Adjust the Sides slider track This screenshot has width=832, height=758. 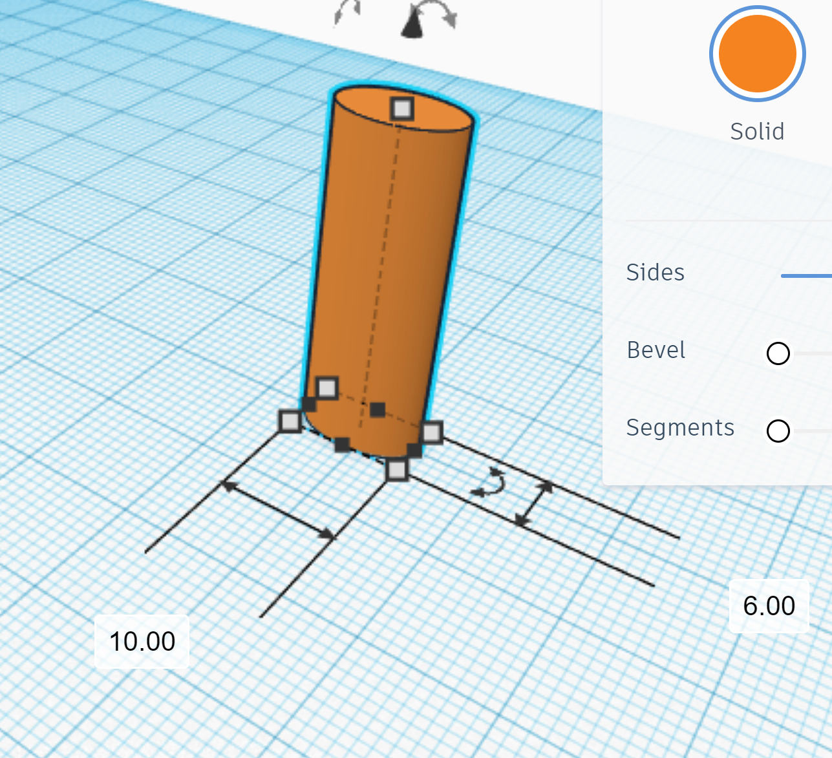tap(806, 276)
